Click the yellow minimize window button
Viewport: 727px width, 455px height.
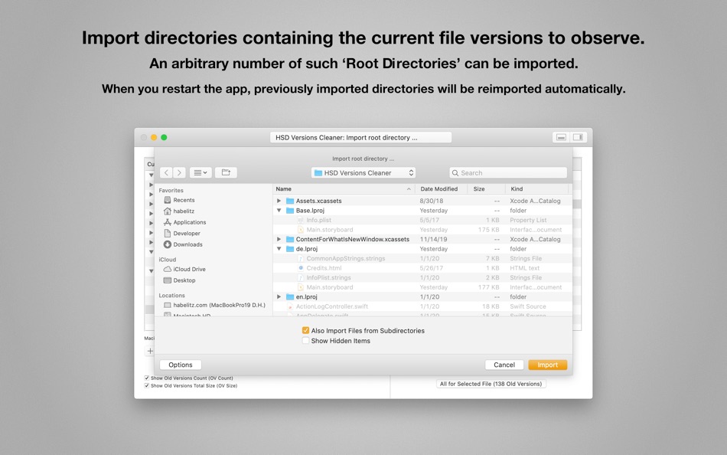pyautogui.click(x=154, y=137)
